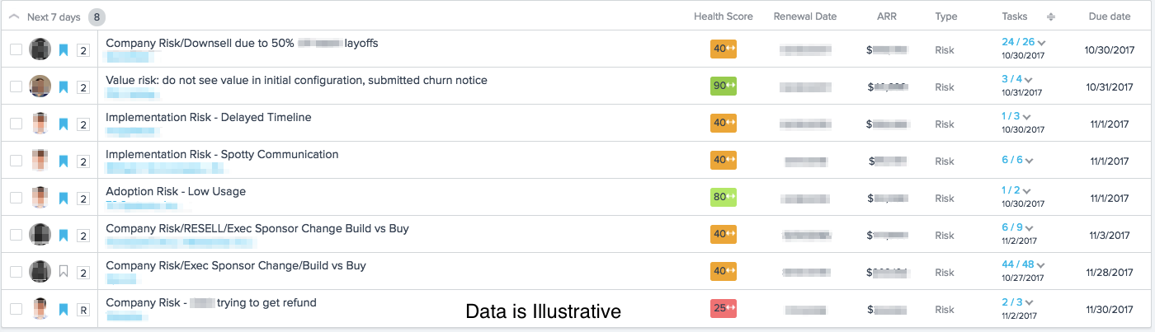Image resolution: width=1155 pixels, height=332 pixels.
Task: Click the red 25 health score badge
Action: [723, 308]
